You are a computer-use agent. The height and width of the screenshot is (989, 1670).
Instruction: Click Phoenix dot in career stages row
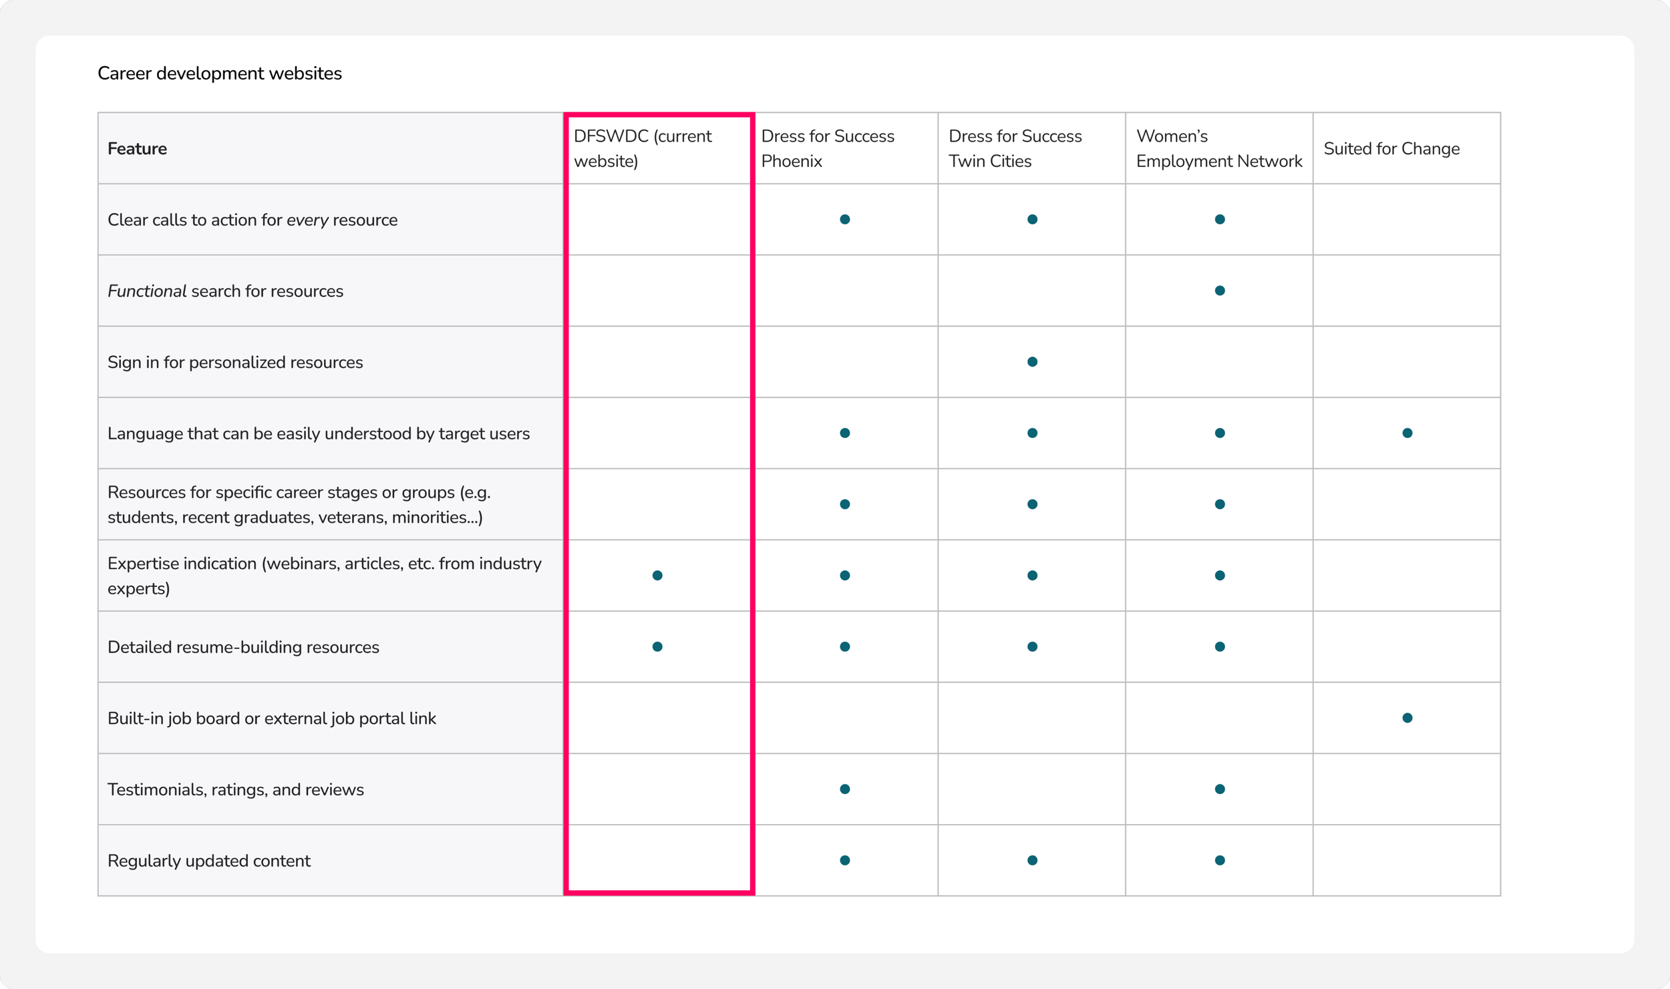[x=845, y=504]
